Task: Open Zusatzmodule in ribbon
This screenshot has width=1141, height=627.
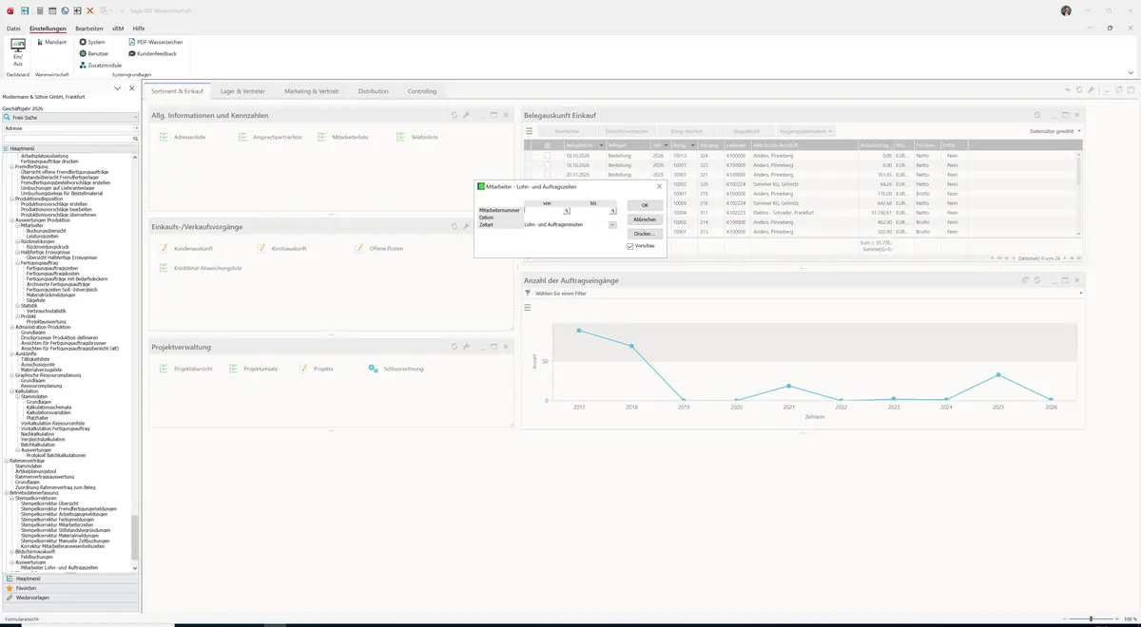Action: (100, 65)
